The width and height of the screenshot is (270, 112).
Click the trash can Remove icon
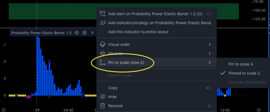tap(103, 106)
